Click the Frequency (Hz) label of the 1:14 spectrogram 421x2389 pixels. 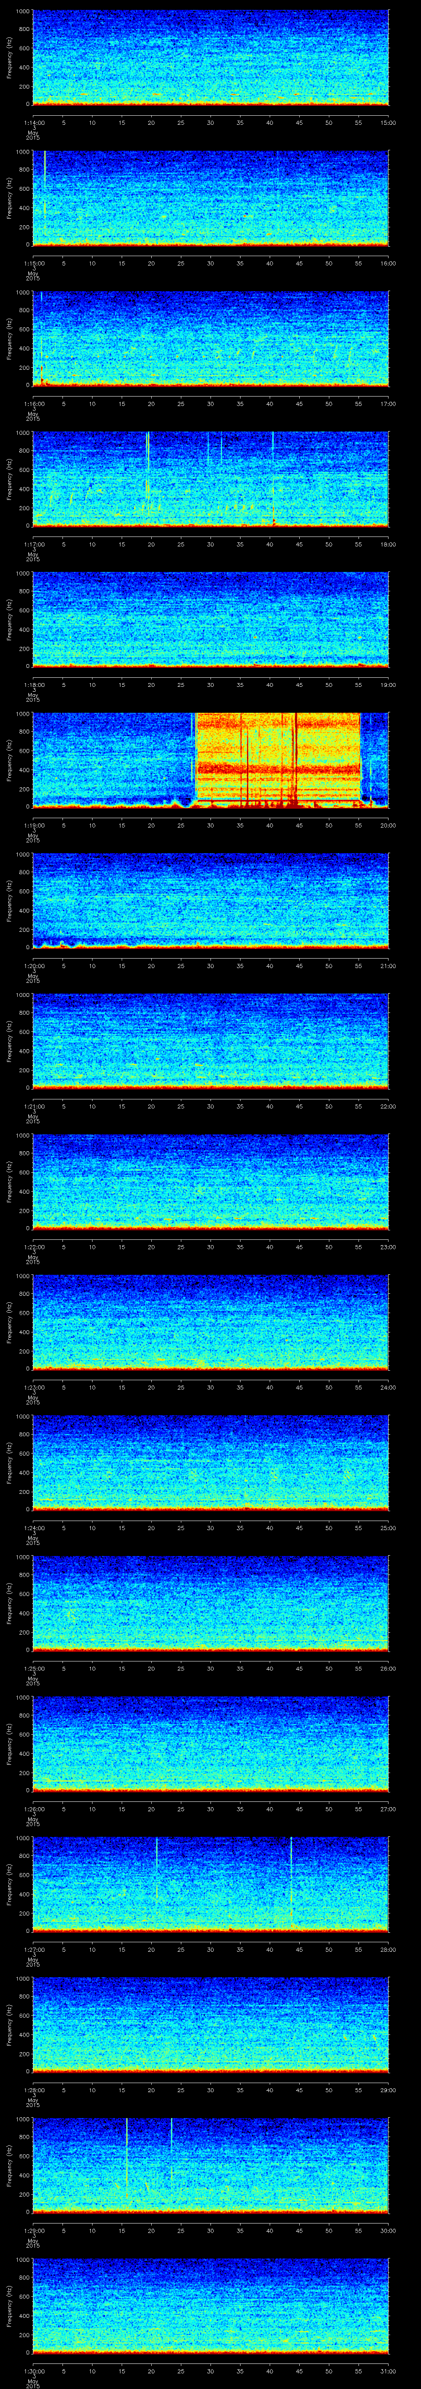click(9, 58)
